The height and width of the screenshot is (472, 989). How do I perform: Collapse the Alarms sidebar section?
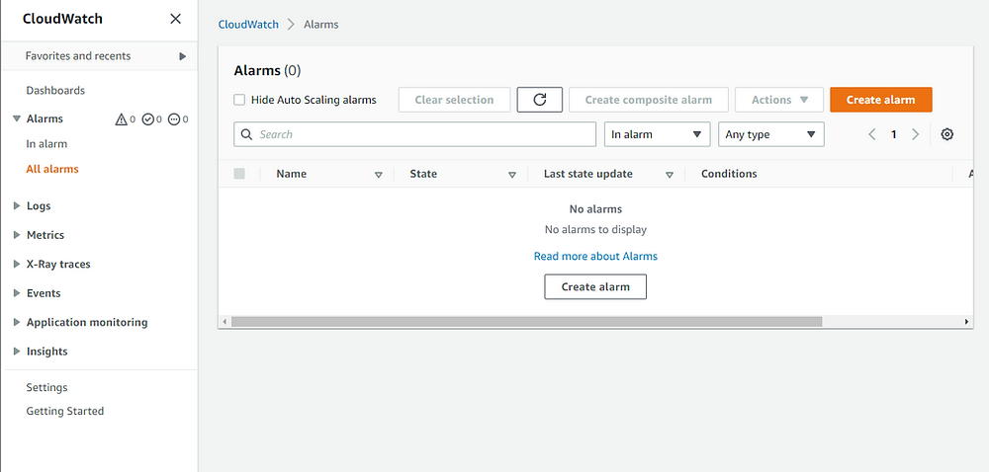click(x=17, y=118)
